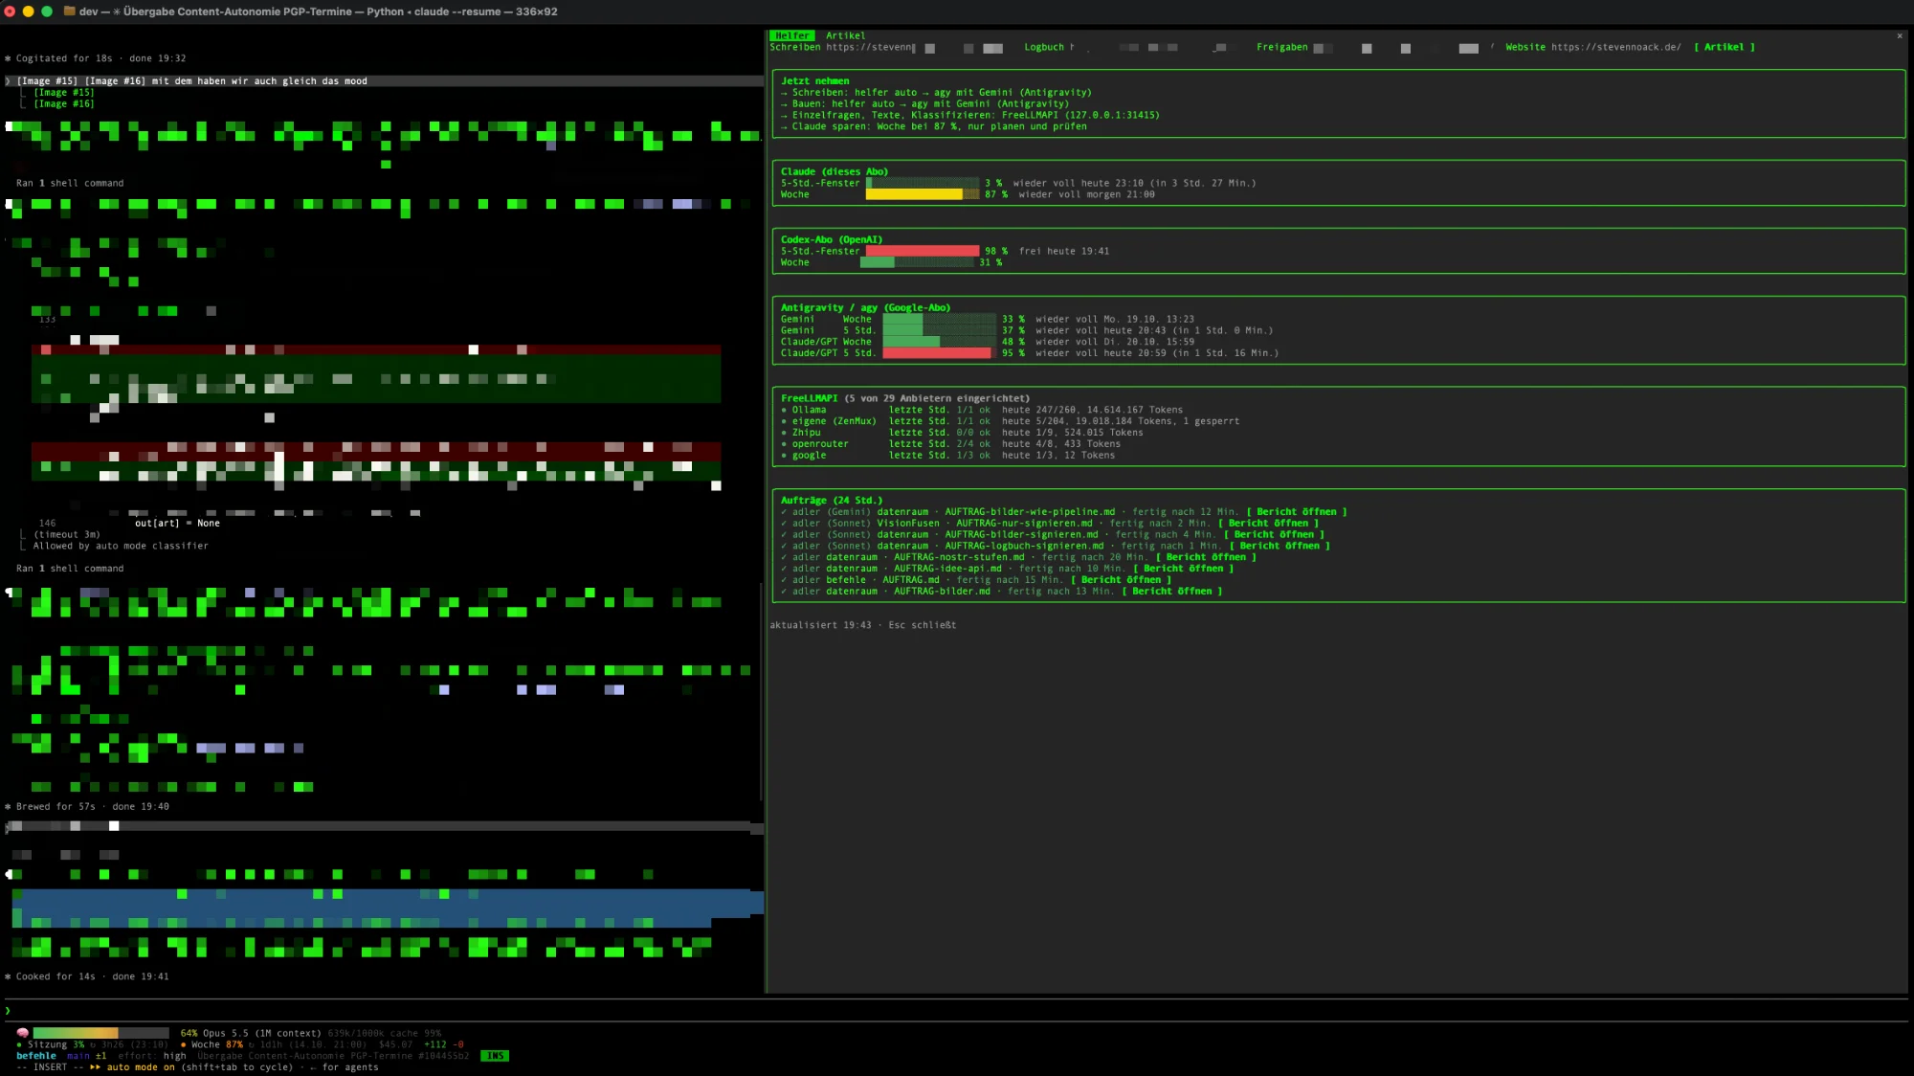Click the Ollama provider row in FreeLLMAPI
The height and width of the screenshot is (1076, 1914).
click(982, 410)
